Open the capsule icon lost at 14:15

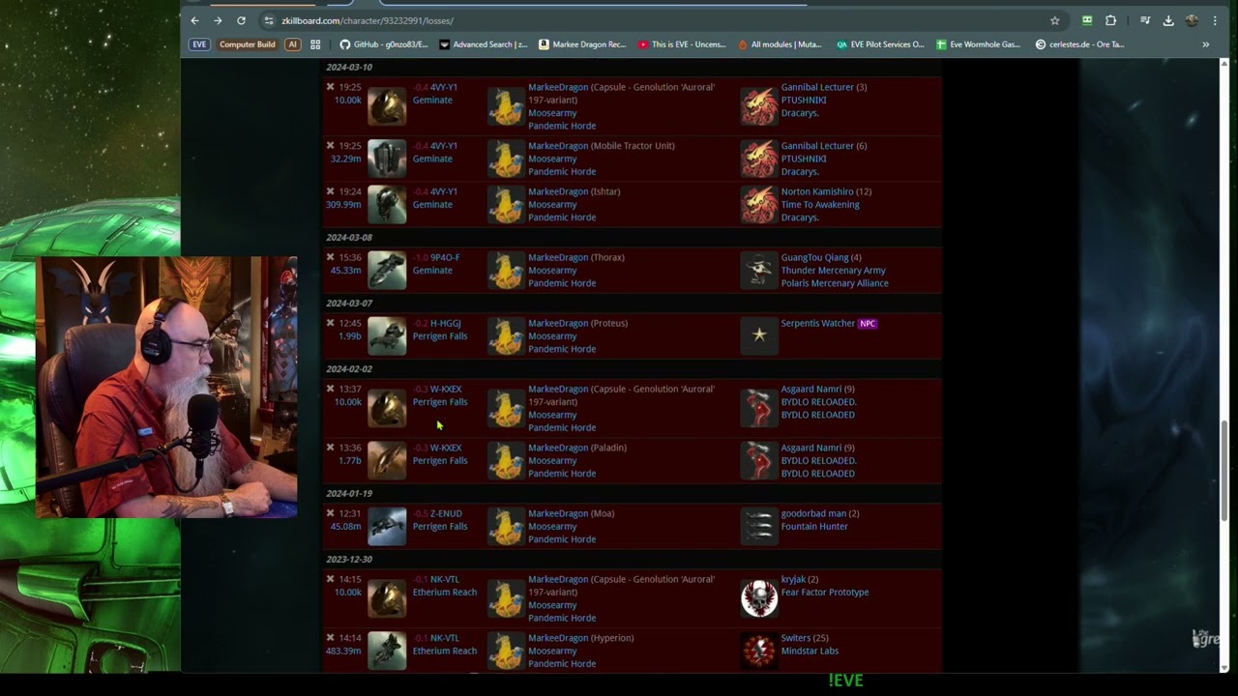click(x=387, y=598)
